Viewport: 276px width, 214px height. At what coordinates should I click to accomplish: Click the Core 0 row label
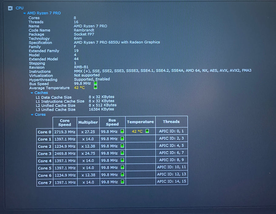[44, 132]
